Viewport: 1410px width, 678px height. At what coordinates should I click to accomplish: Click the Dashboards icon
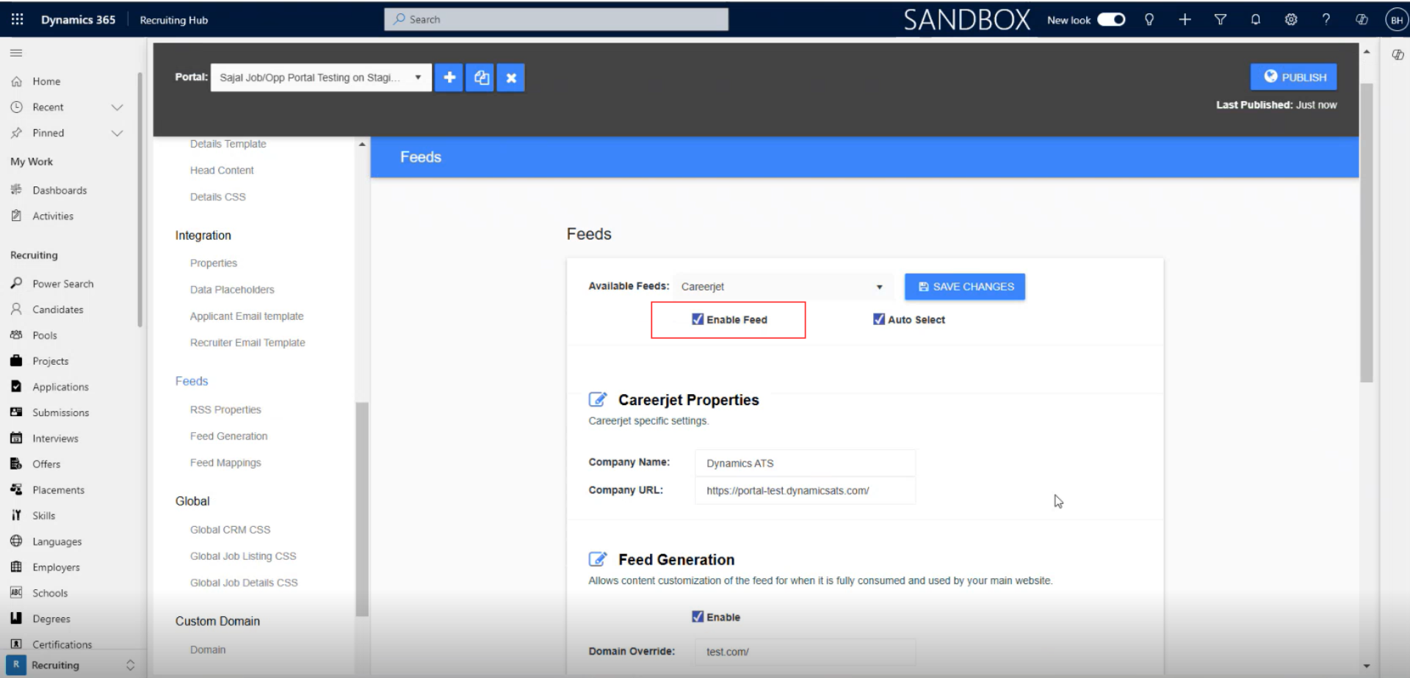pyautogui.click(x=16, y=190)
